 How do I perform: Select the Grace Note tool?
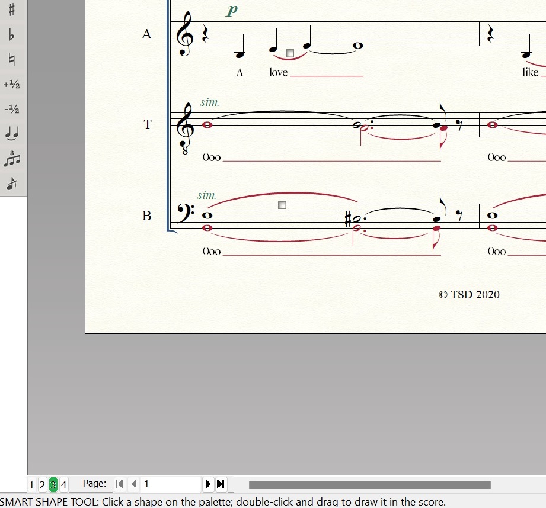click(12, 184)
